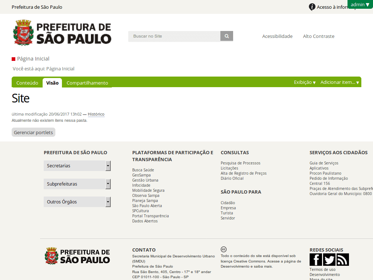Viewport: 373px width, 280px height.
Task: Open the SPCultura link
Action: click(x=140, y=211)
